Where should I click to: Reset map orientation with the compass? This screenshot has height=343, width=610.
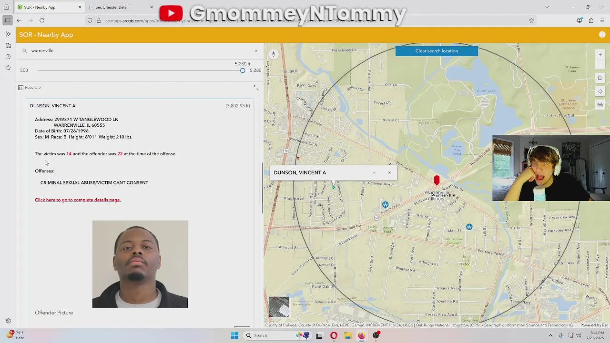click(274, 54)
